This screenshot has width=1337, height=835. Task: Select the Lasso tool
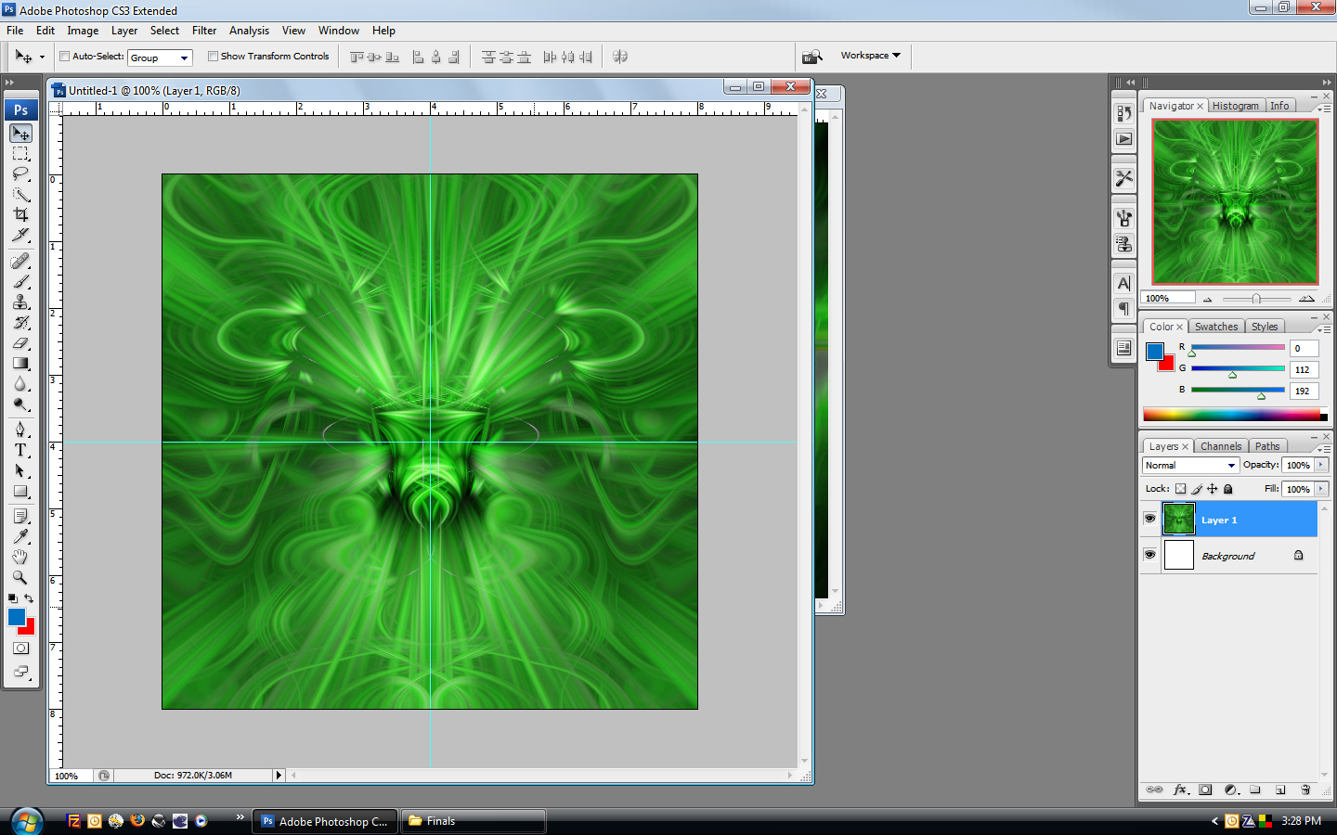(20, 174)
